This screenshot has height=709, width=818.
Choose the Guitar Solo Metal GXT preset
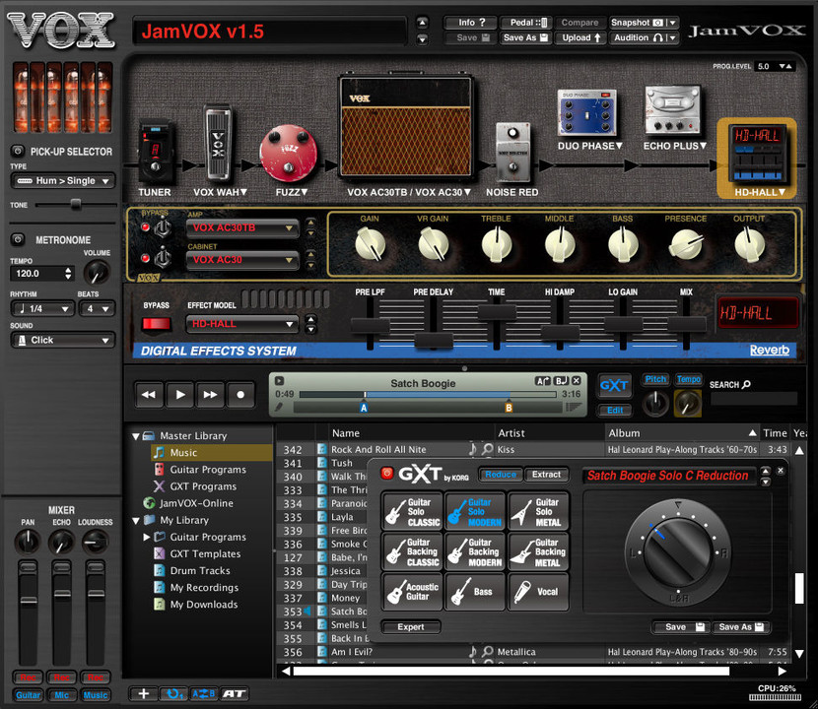pos(539,509)
